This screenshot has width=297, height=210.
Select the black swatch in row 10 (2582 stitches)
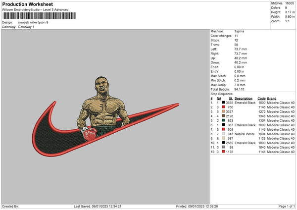(224, 143)
